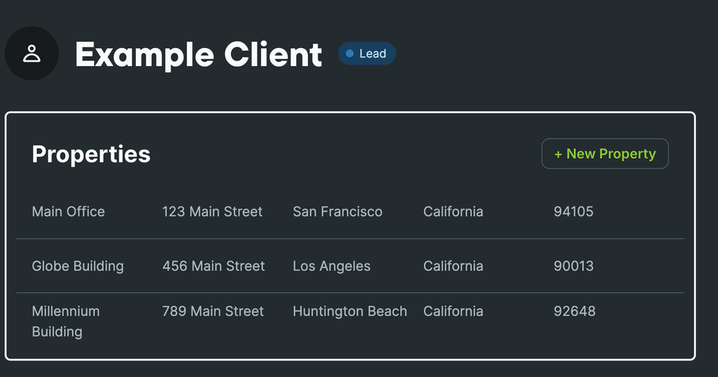Click California in the Globe Building row
718x377 pixels.
453,266
